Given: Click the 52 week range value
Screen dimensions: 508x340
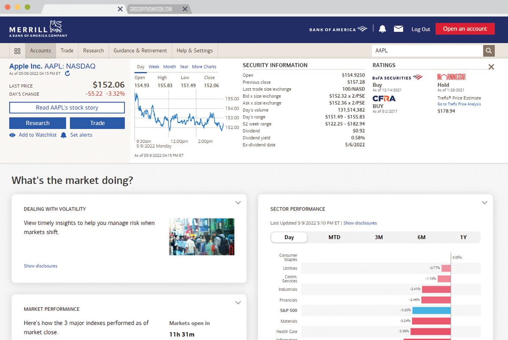Looking at the screenshot, I should [x=345, y=124].
